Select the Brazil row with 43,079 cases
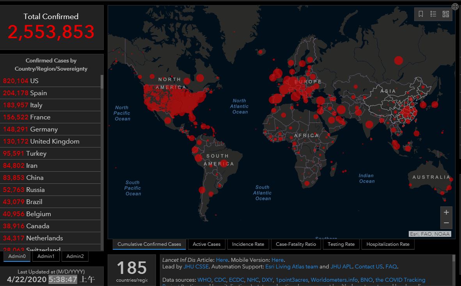Screen dimensions: 461x286 [50, 202]
